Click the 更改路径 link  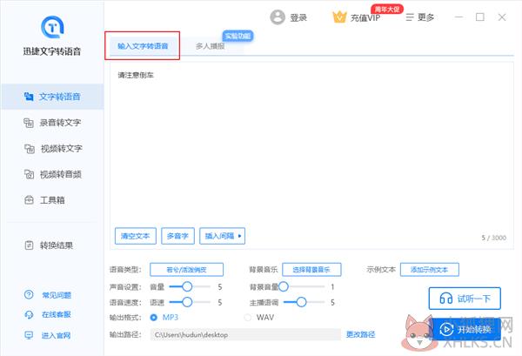pyautogui.click(x=360, y=334)
